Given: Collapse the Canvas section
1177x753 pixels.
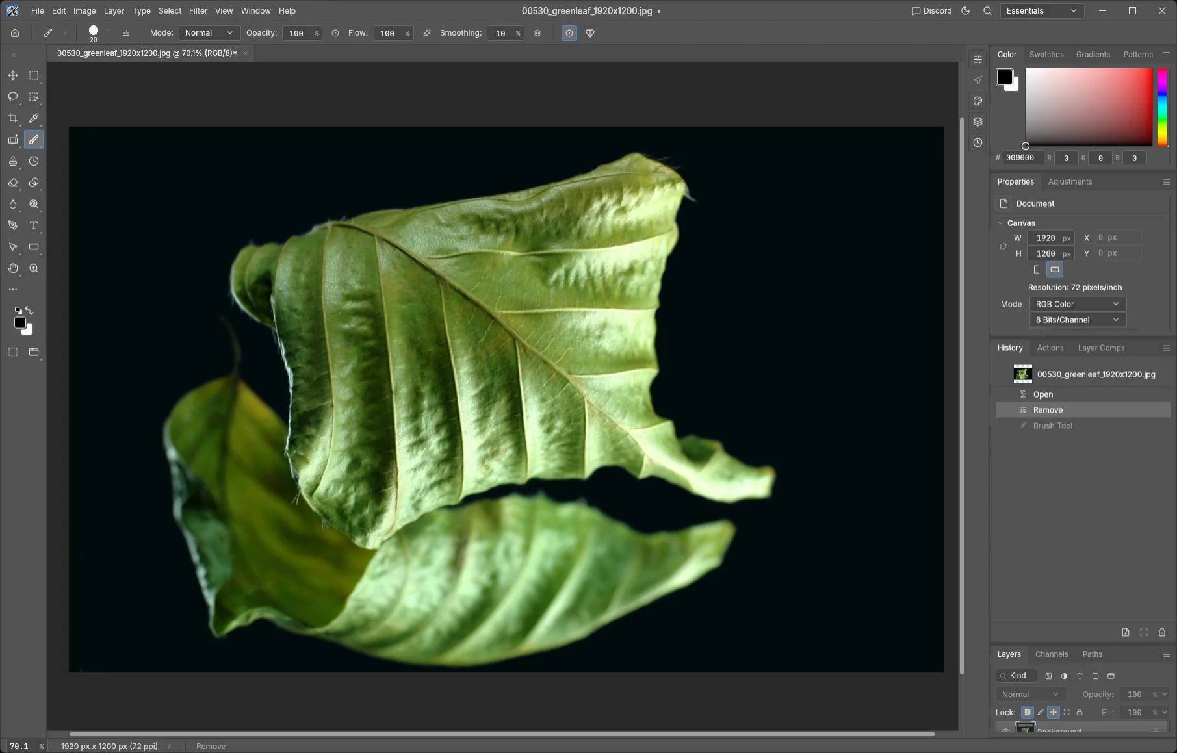Looking at the screenshot, I should [x=1001, y=223].
